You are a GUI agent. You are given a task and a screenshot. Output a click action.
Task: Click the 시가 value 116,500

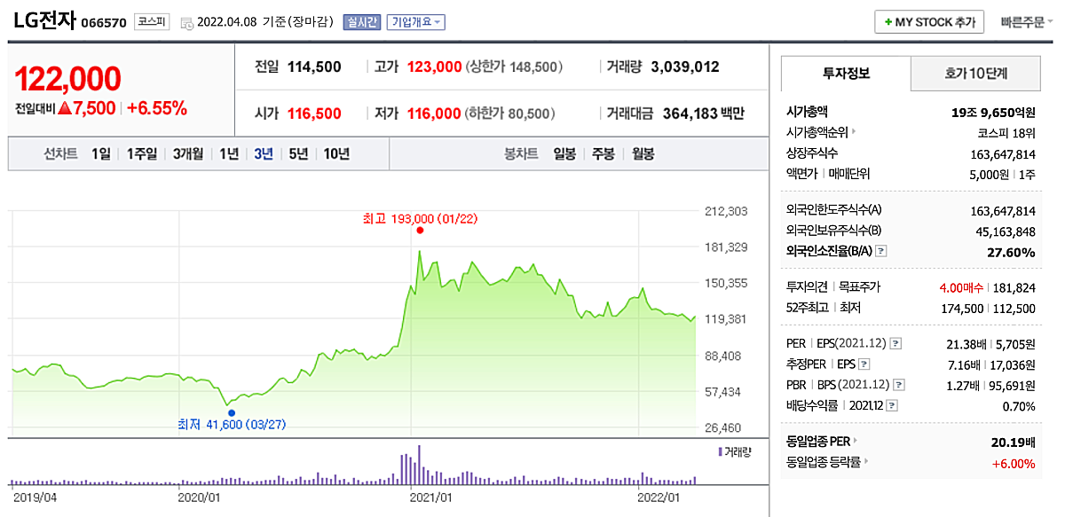tap(314, 114)
